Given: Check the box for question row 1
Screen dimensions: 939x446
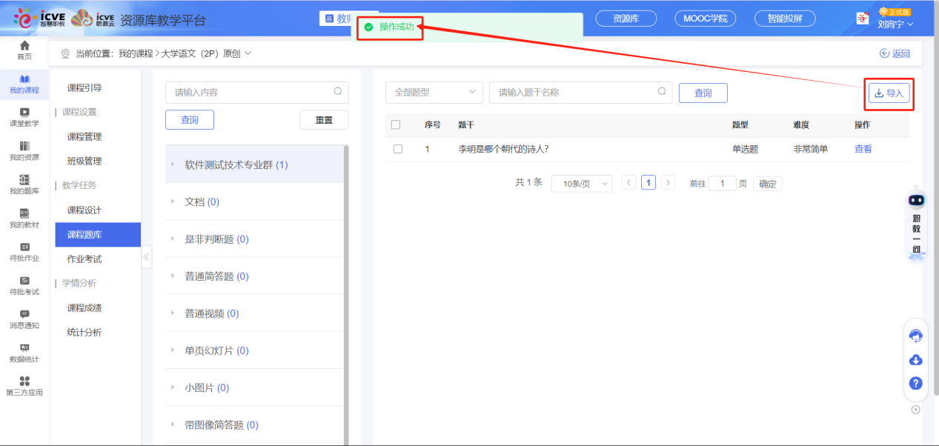Looking at the screenshot, I should 398,149.
